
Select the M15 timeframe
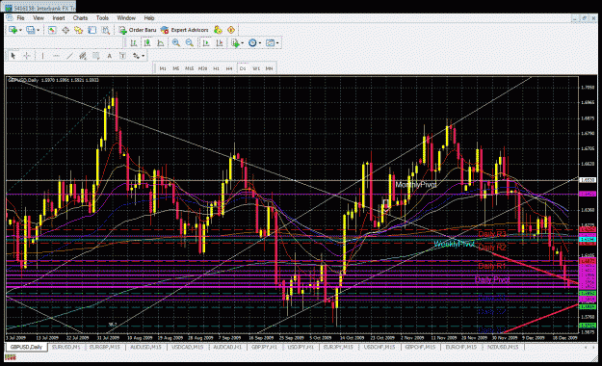click(x=190, y=68)
